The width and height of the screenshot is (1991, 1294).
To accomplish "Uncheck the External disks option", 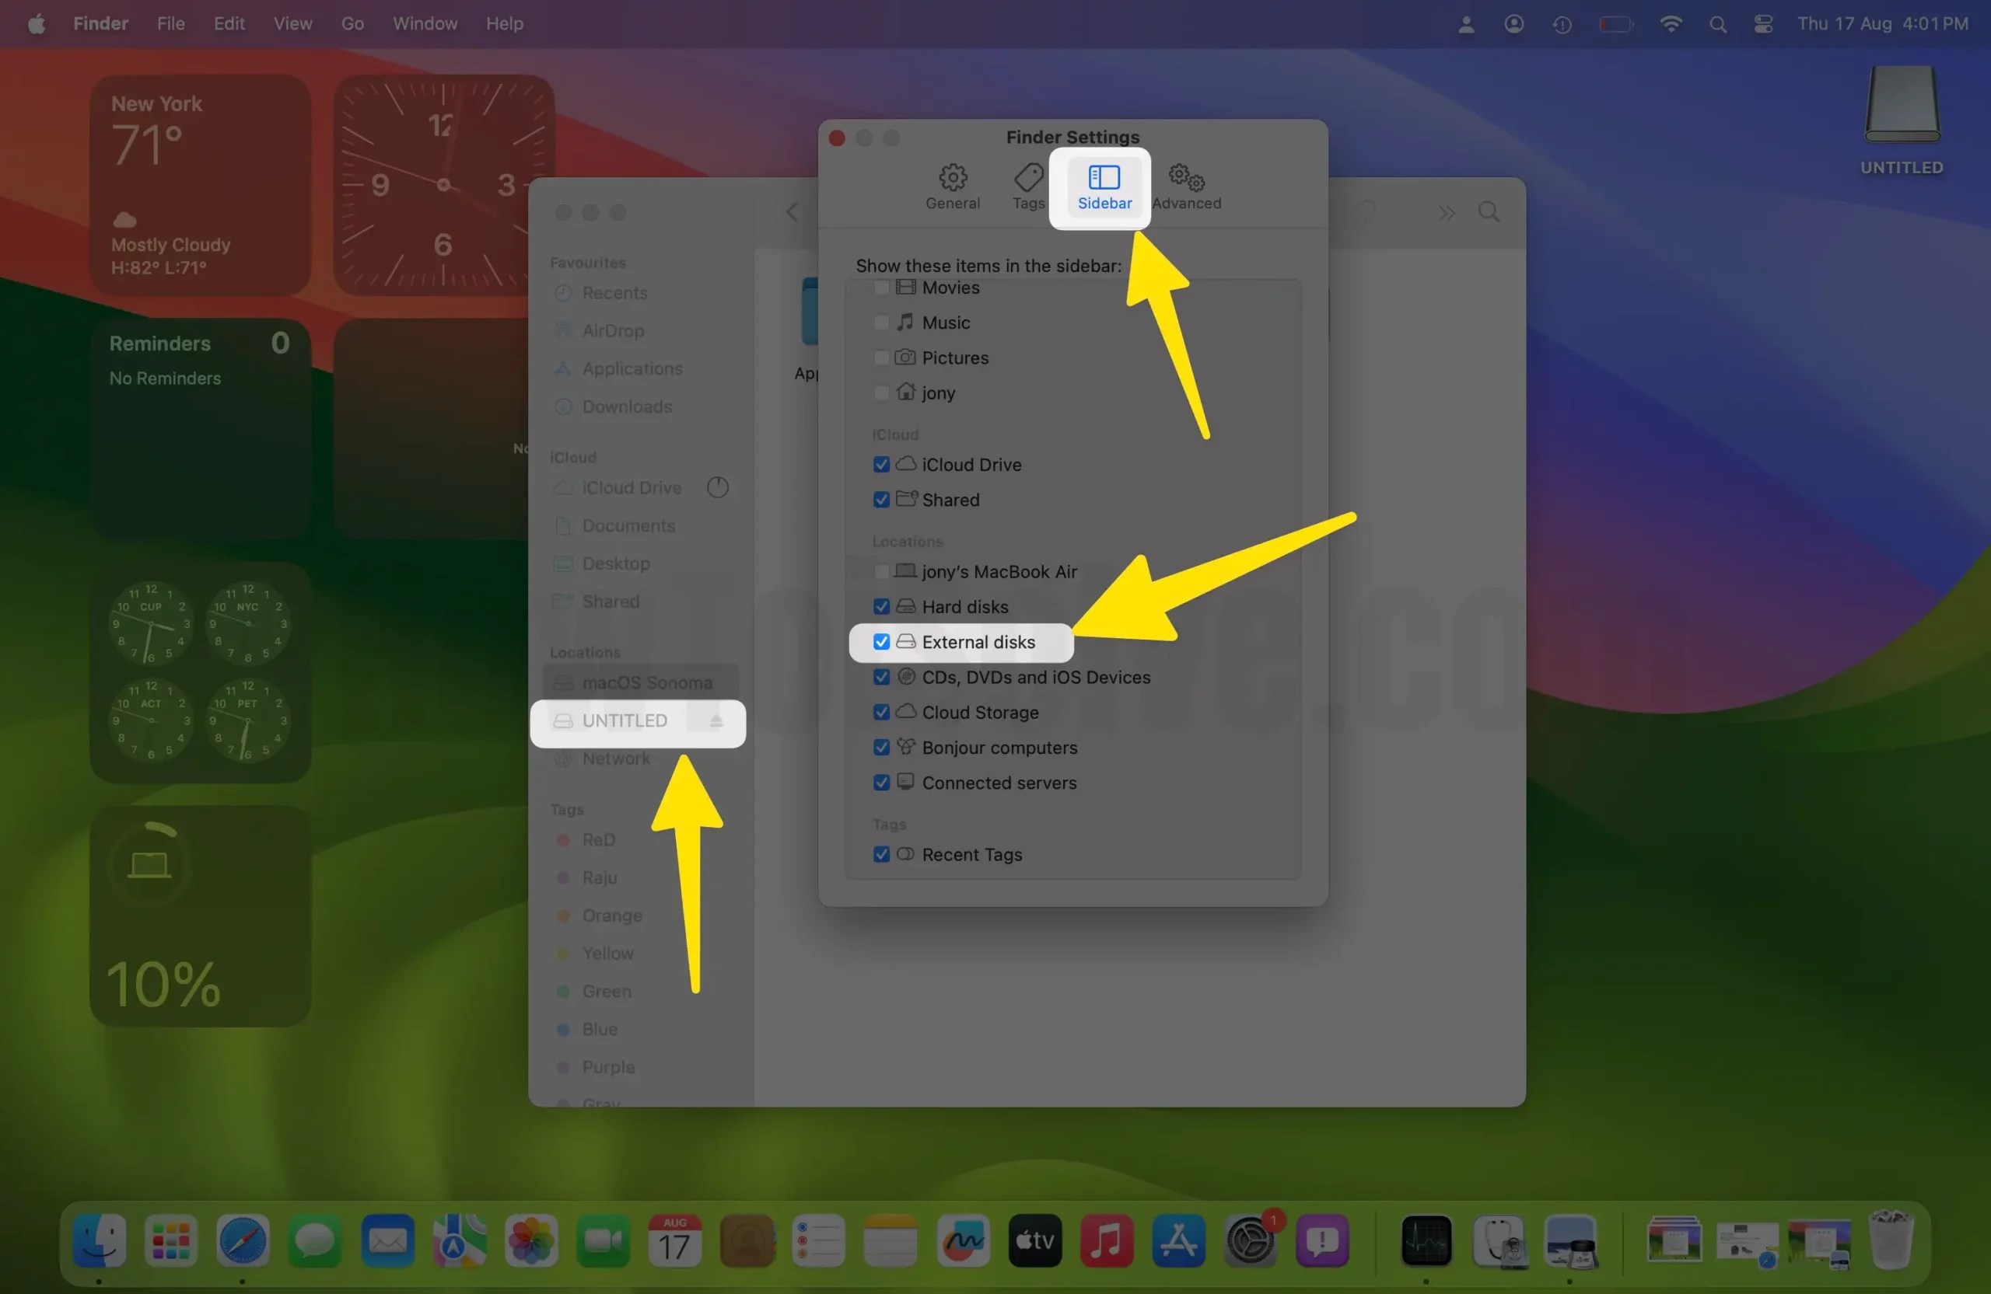I will tap(881, 642).
